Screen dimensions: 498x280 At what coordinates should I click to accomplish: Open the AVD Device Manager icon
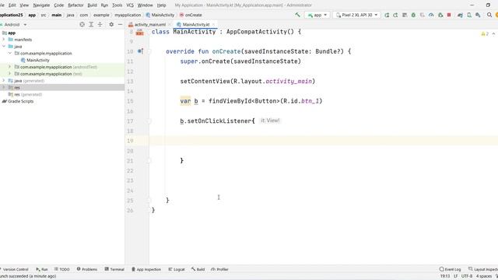pos(469,15)
